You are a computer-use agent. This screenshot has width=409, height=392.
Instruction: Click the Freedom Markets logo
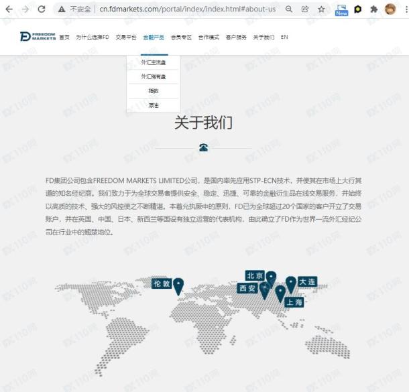[x=38, y=36]
